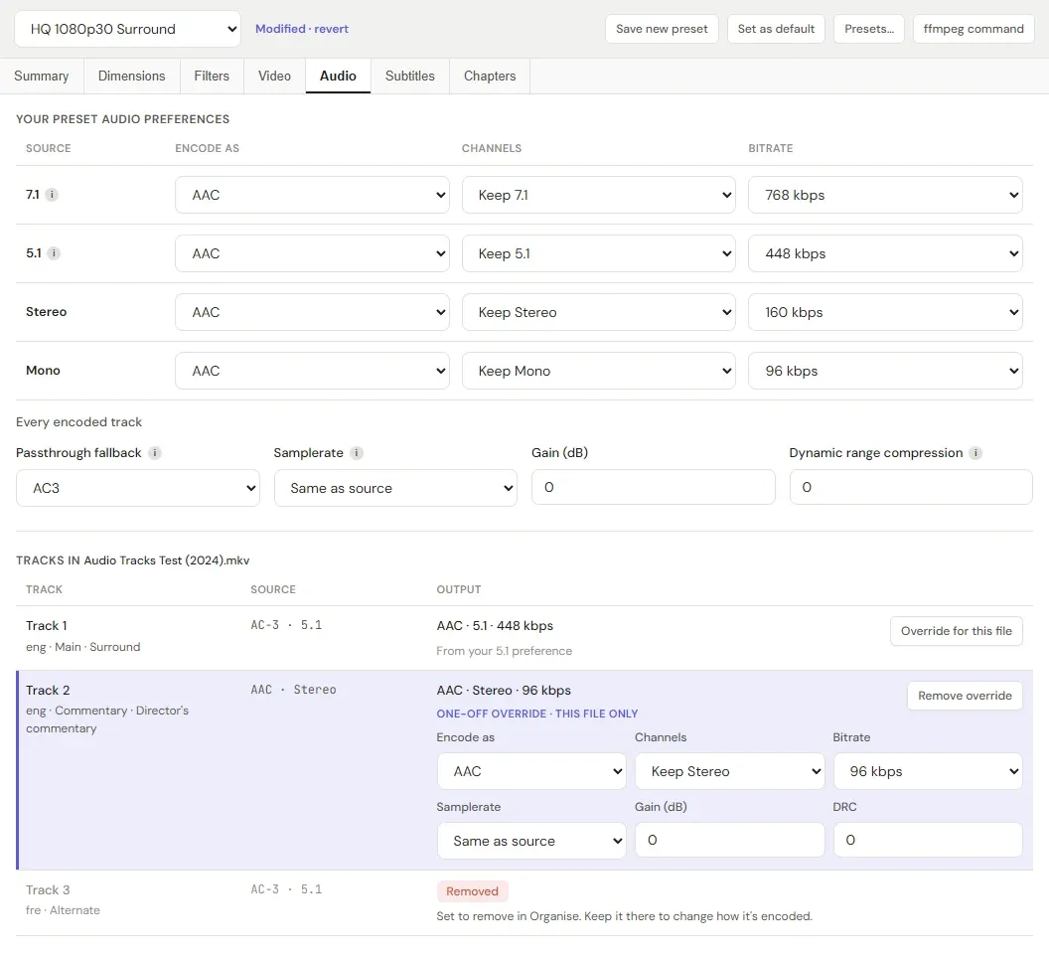
Task: Switch to the Chapters tab
Action: (x=490, y=76)
